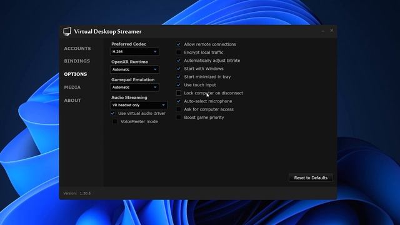Screen dimensions: 400x225
Task: Enable Encrypt local traffic
Action: (x=178, y=52)
